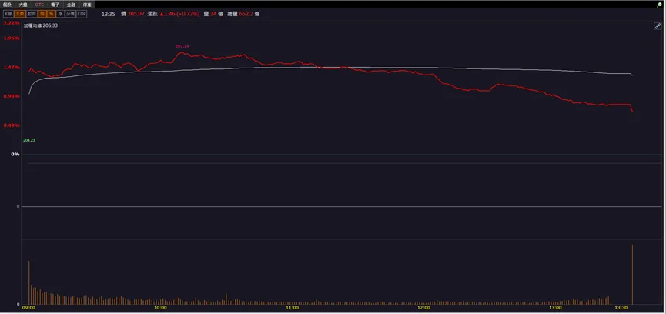The height and width of the screenshot is (314, 666).
Task: Click the 加權均線 206.33 label
Action: pos(41,25)
